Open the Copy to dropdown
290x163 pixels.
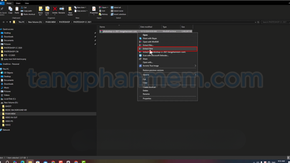point(47,11)
